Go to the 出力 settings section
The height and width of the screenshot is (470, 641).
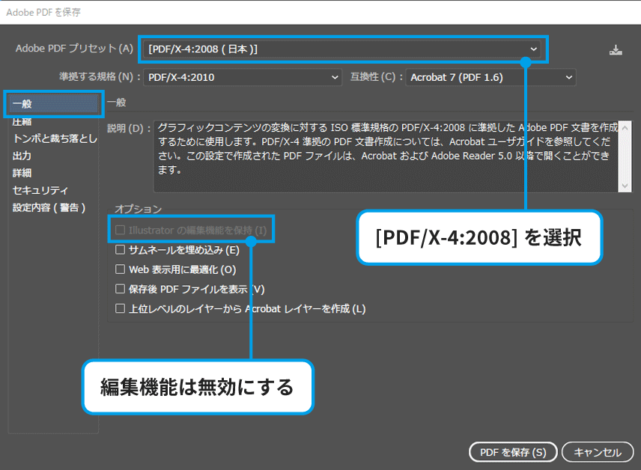[x=22, y=156]
